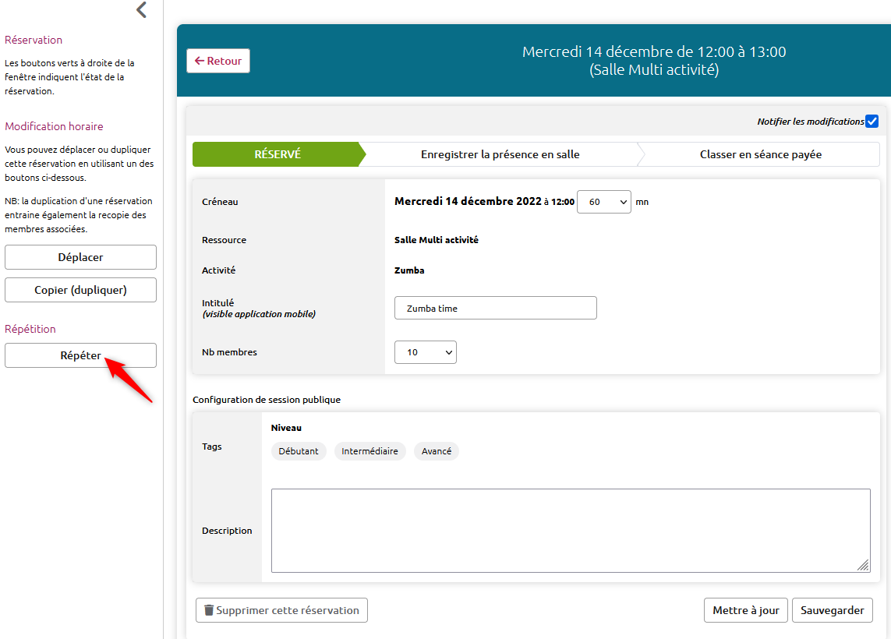The height and width of the screenshot is (639, 891).
Task: Switch to Classer en séance payée step
Action: pyautogui.click(x=760, y=154)
